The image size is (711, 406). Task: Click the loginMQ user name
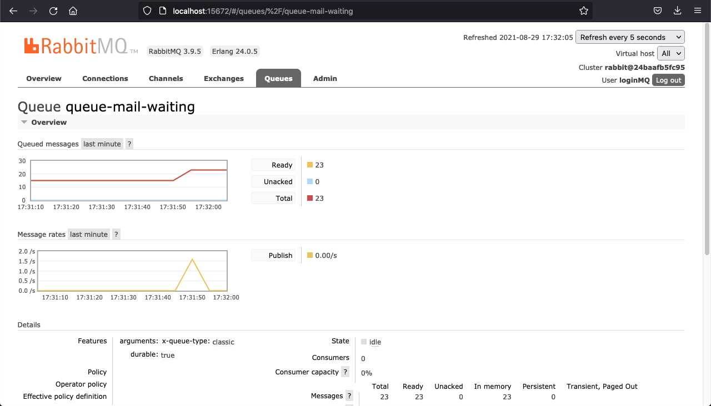click(634, 80)
